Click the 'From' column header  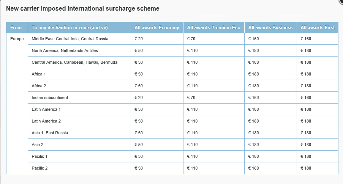[x=16, y=28]
